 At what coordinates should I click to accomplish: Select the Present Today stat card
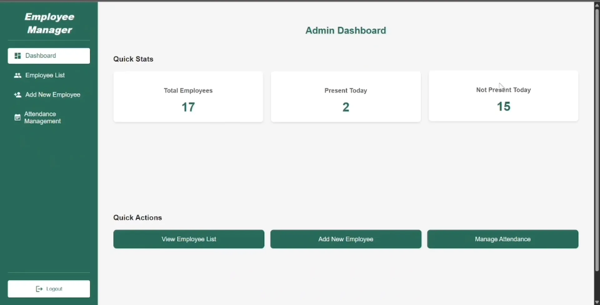tap(346, 97)
